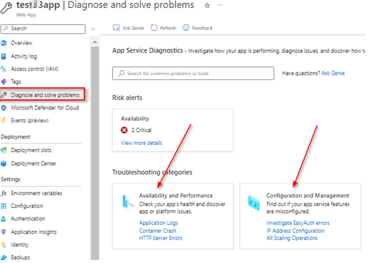Select the Overview icon in sidebar
Image resolution: width=381 pixels, height=263 pixels.
coord(5,43)
